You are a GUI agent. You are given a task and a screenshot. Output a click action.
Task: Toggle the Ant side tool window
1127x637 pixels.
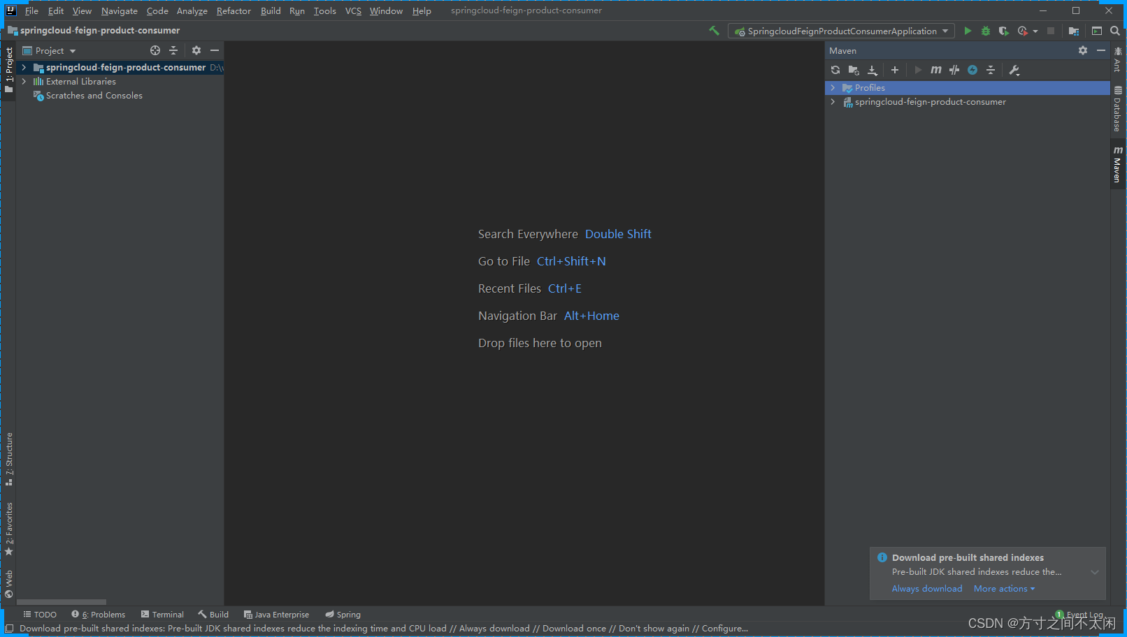coord(1117,60)
